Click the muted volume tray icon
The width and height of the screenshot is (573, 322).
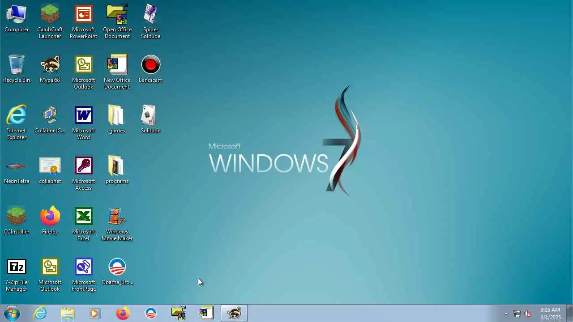pos(528,314)
